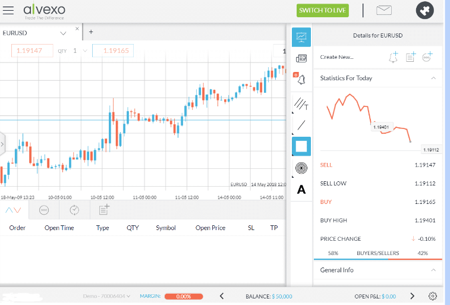Image resolution: width=450 pixels, height=305 pixels.
Task: Click the Details for EURUSD header
Action: (377, 36)
